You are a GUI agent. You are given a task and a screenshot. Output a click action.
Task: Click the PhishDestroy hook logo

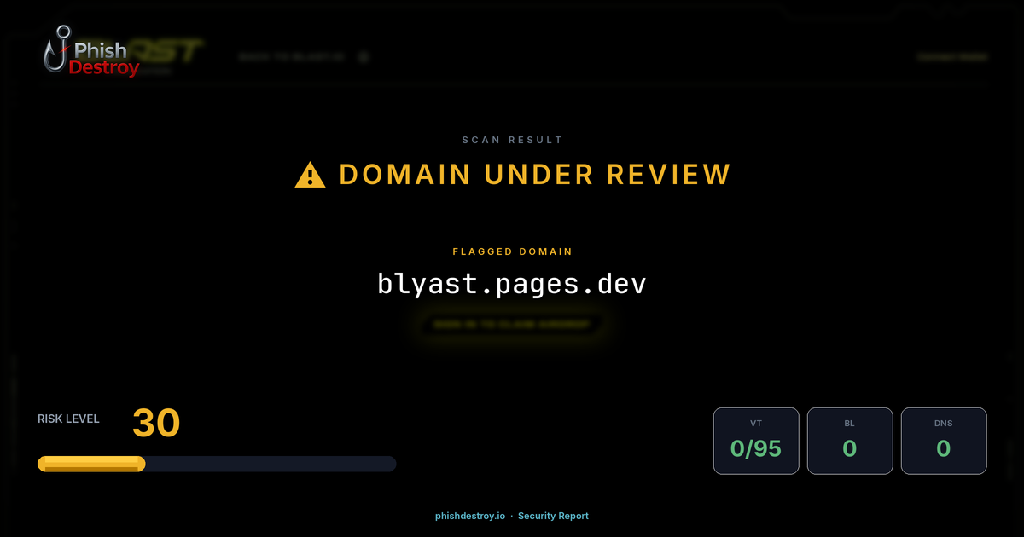[x=57, y=51]
